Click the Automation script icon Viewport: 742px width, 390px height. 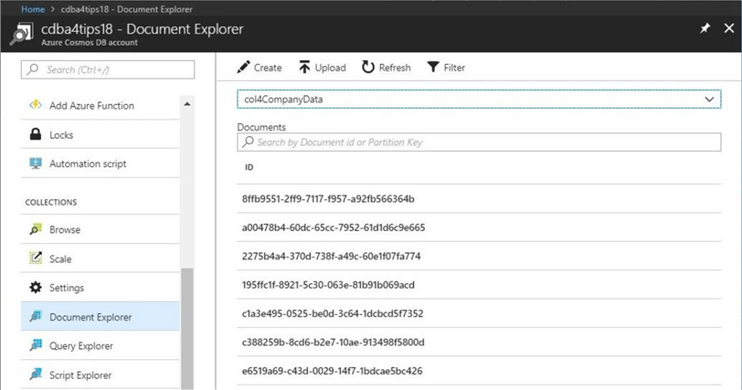click(x=36, y=163)
